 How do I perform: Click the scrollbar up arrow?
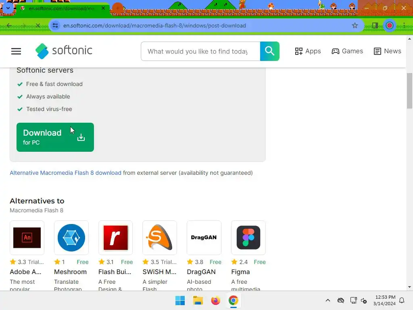coord(409,39)
